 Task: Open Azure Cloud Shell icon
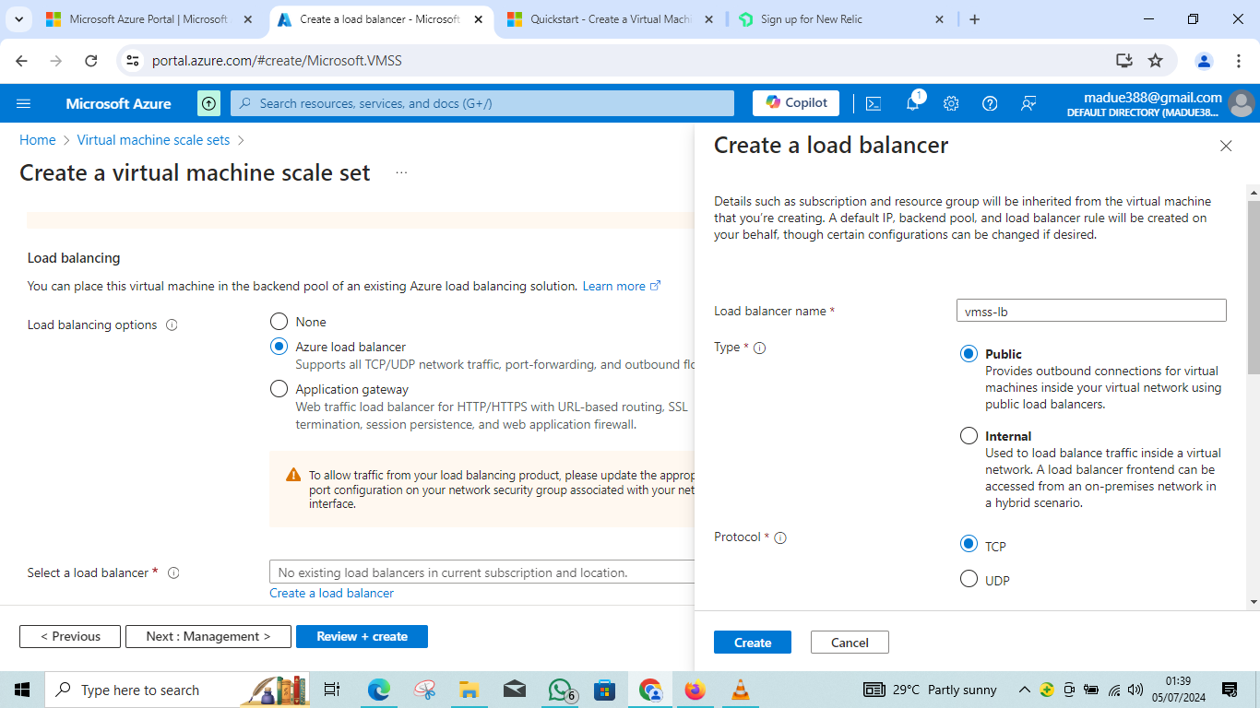874,103
